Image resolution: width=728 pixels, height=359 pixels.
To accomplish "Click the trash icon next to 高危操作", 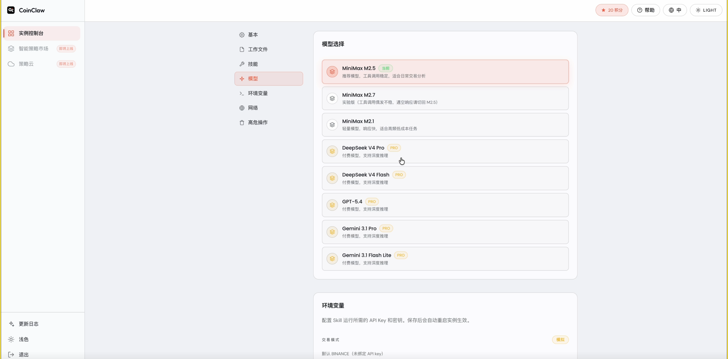I will click(242, 123).
